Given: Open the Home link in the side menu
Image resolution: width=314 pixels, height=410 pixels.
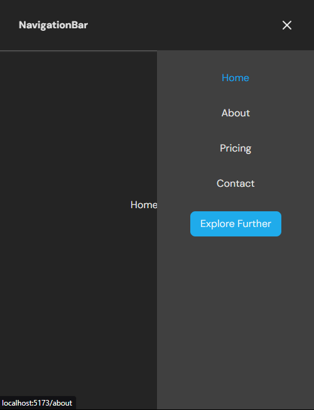Looking at the screenshot, I should tap(235, 77).
